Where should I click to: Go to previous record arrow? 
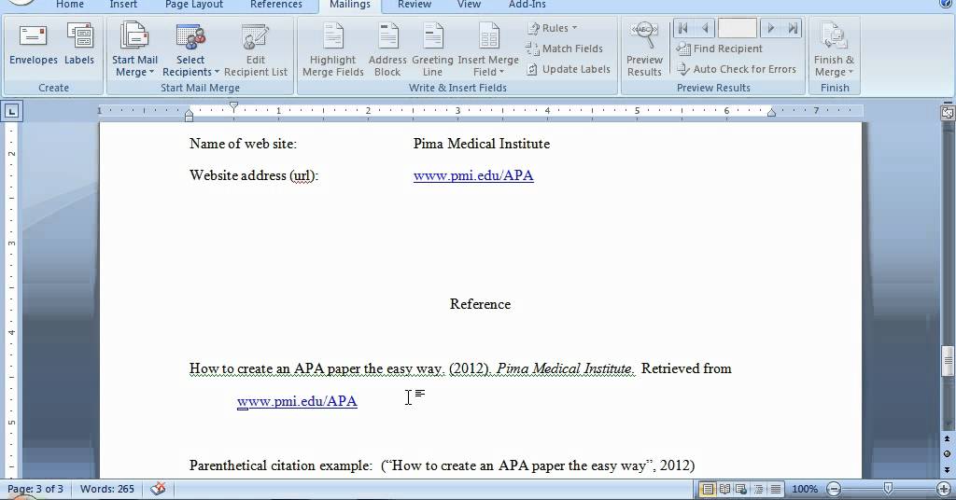706,28
